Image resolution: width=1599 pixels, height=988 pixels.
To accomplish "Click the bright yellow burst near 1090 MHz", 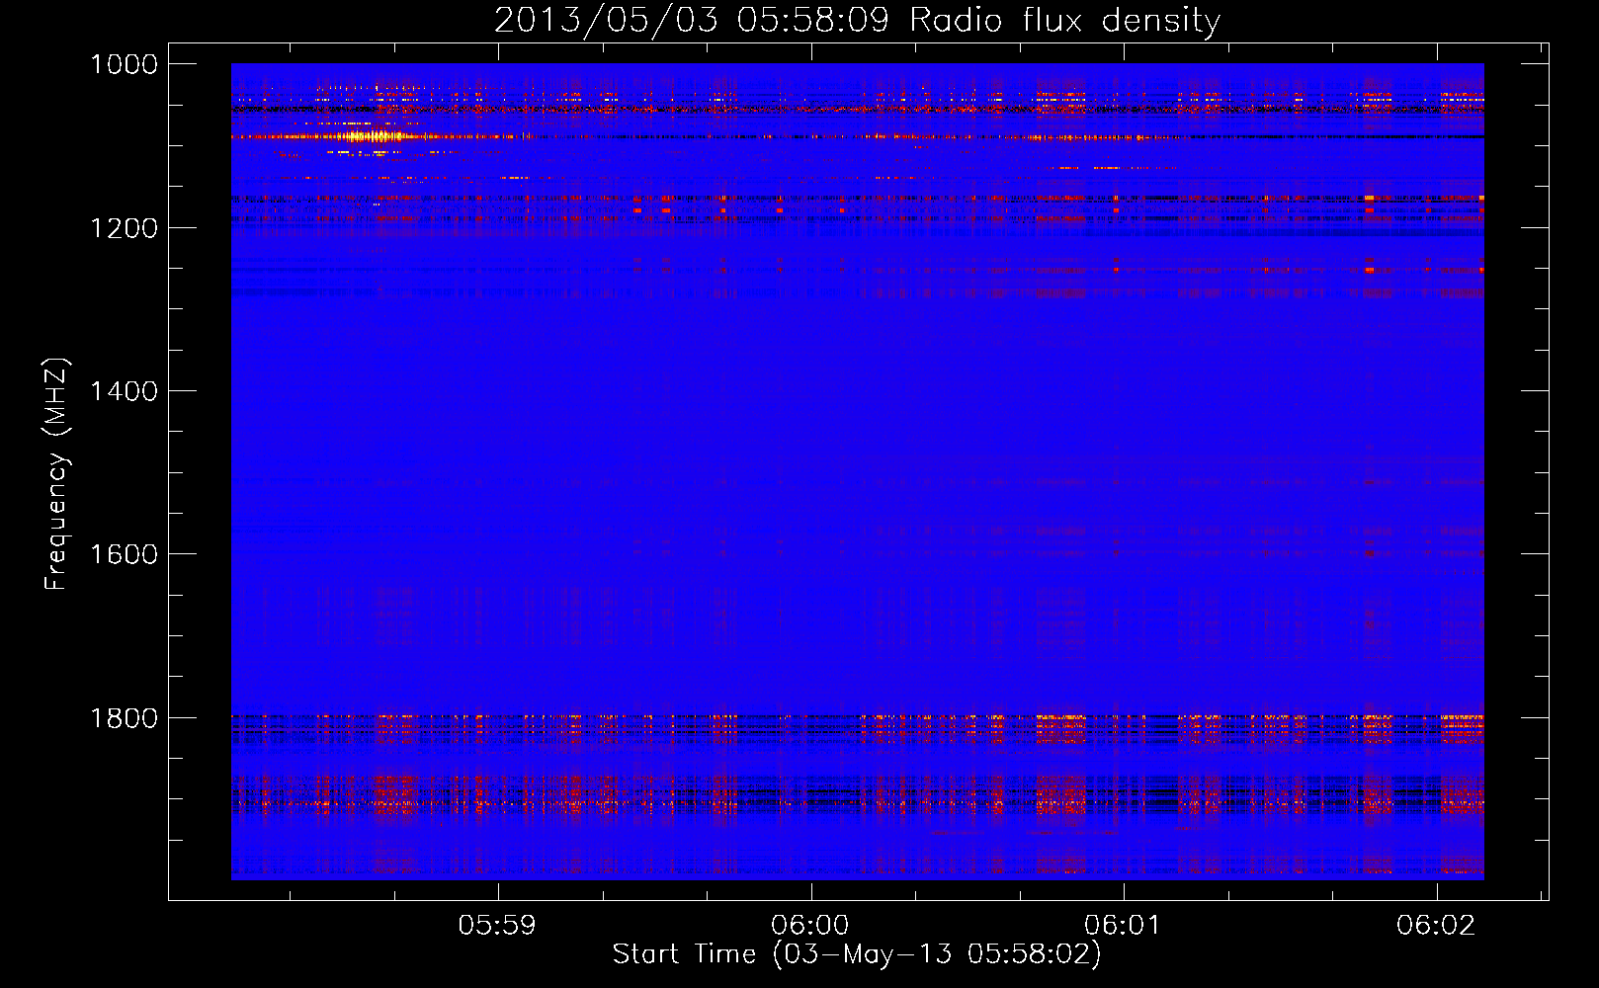I will [371, 136].
